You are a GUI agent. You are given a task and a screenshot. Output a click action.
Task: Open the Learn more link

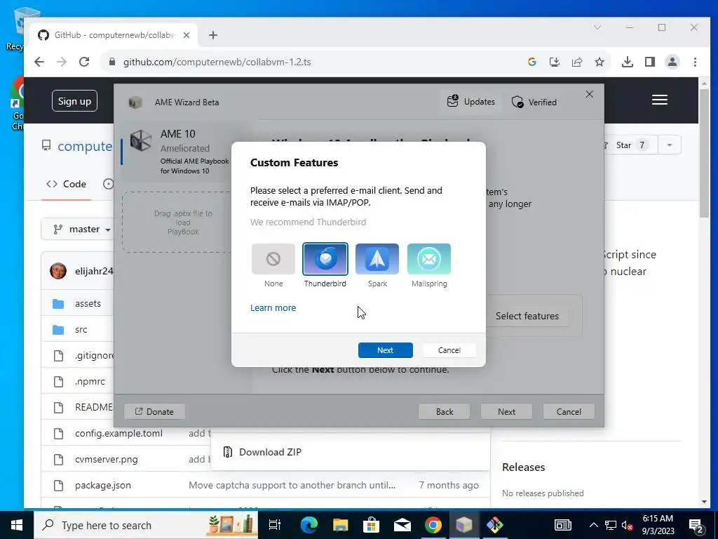coord(273,308)
